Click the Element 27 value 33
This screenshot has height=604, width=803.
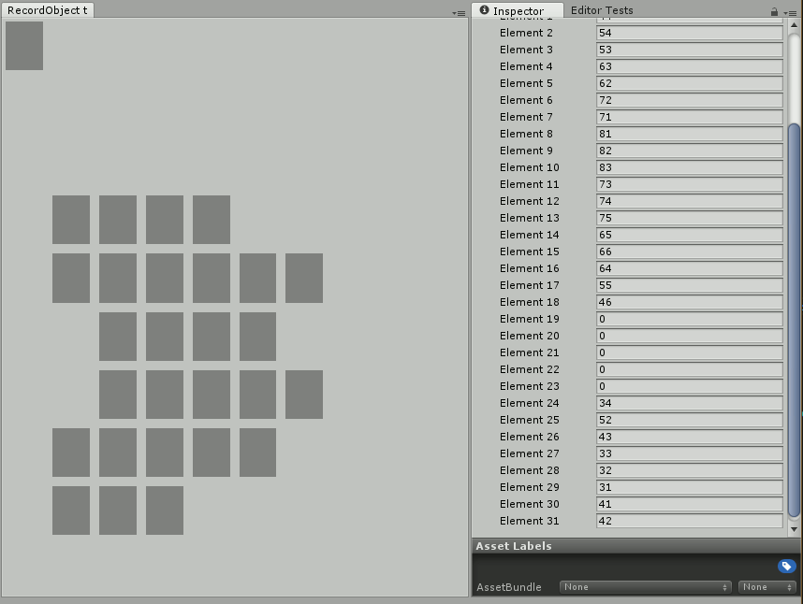690,454
